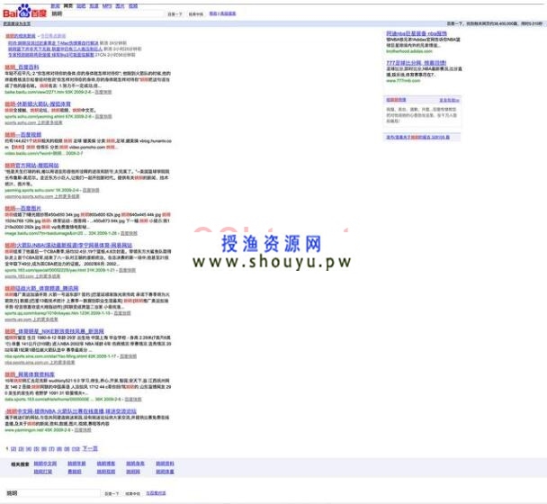Viewport: 547px width, 504px height.
Task: Focus the top search input field
Action: click(107, 14)
